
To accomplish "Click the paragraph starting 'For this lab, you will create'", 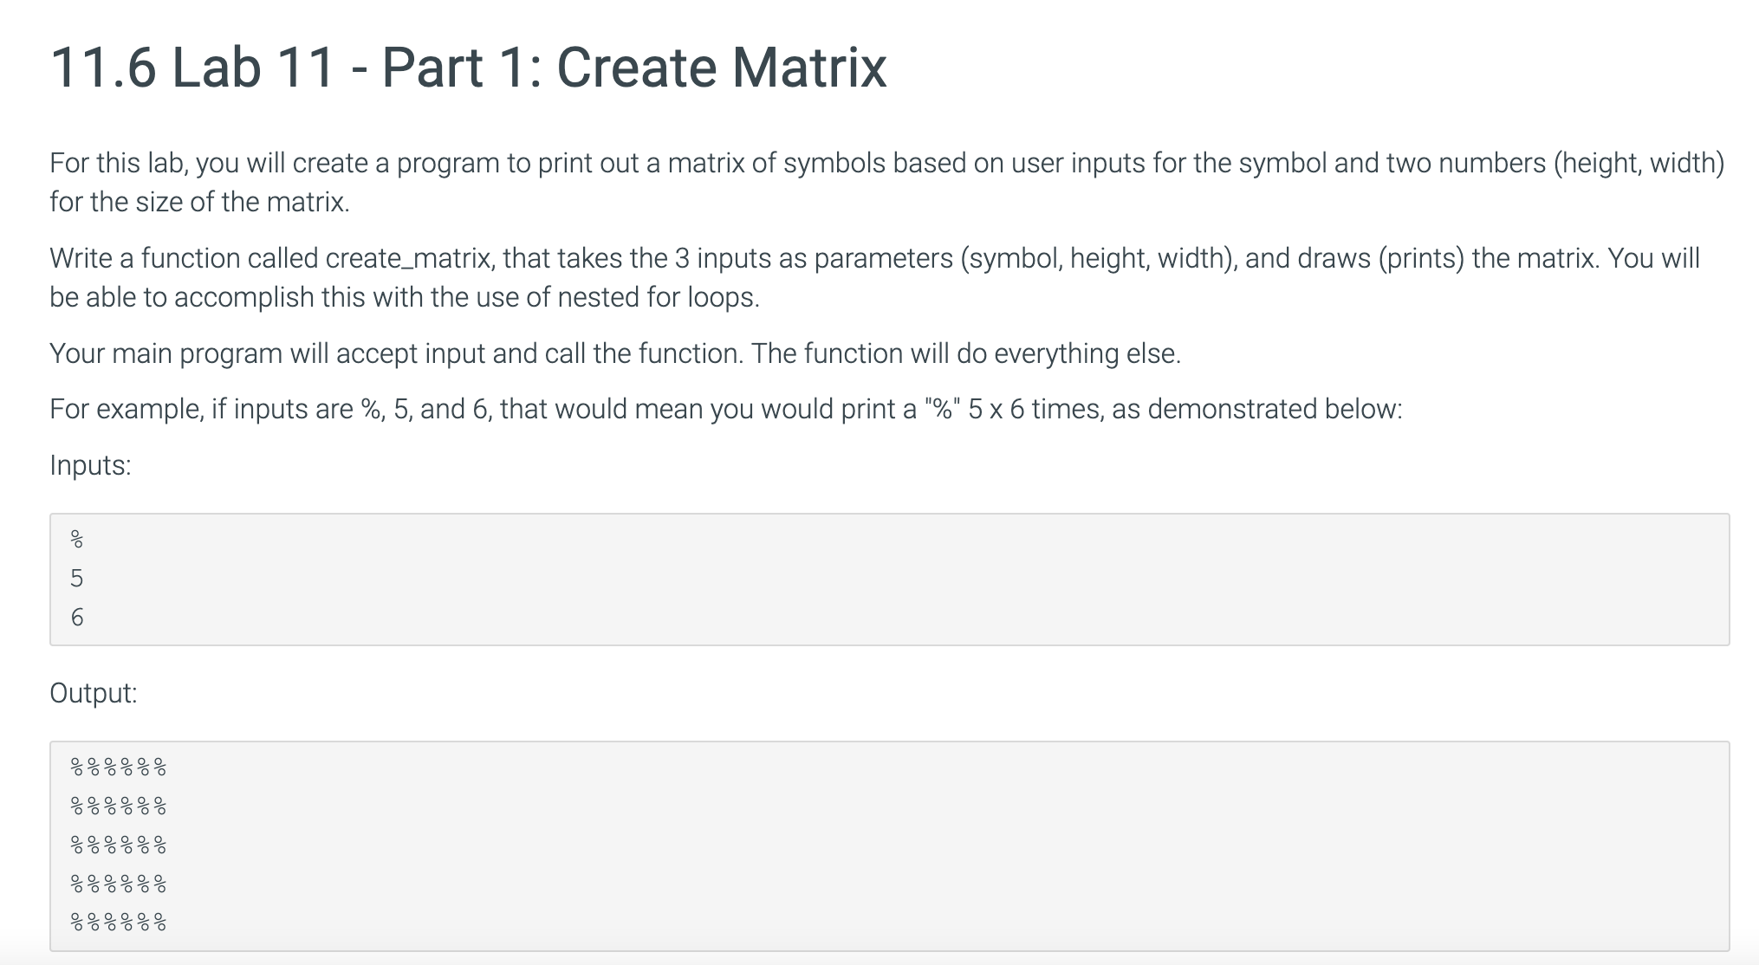I will (887, 182).
